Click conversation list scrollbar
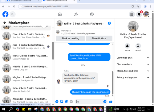 (x=53, y=51)
